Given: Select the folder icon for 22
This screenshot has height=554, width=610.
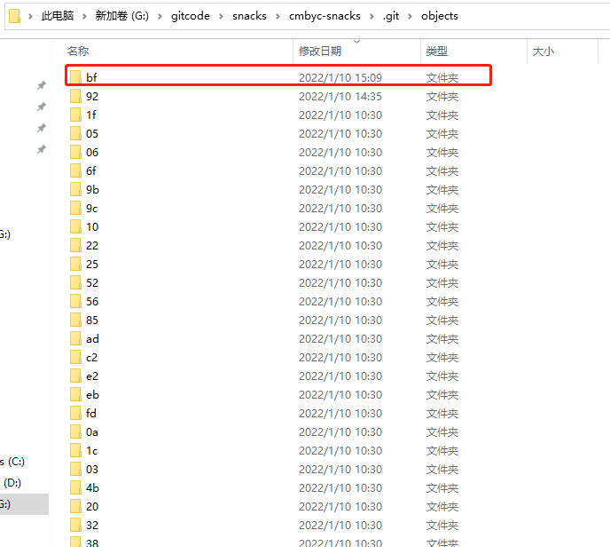Looking at the screenshot, I should point(75,245).
